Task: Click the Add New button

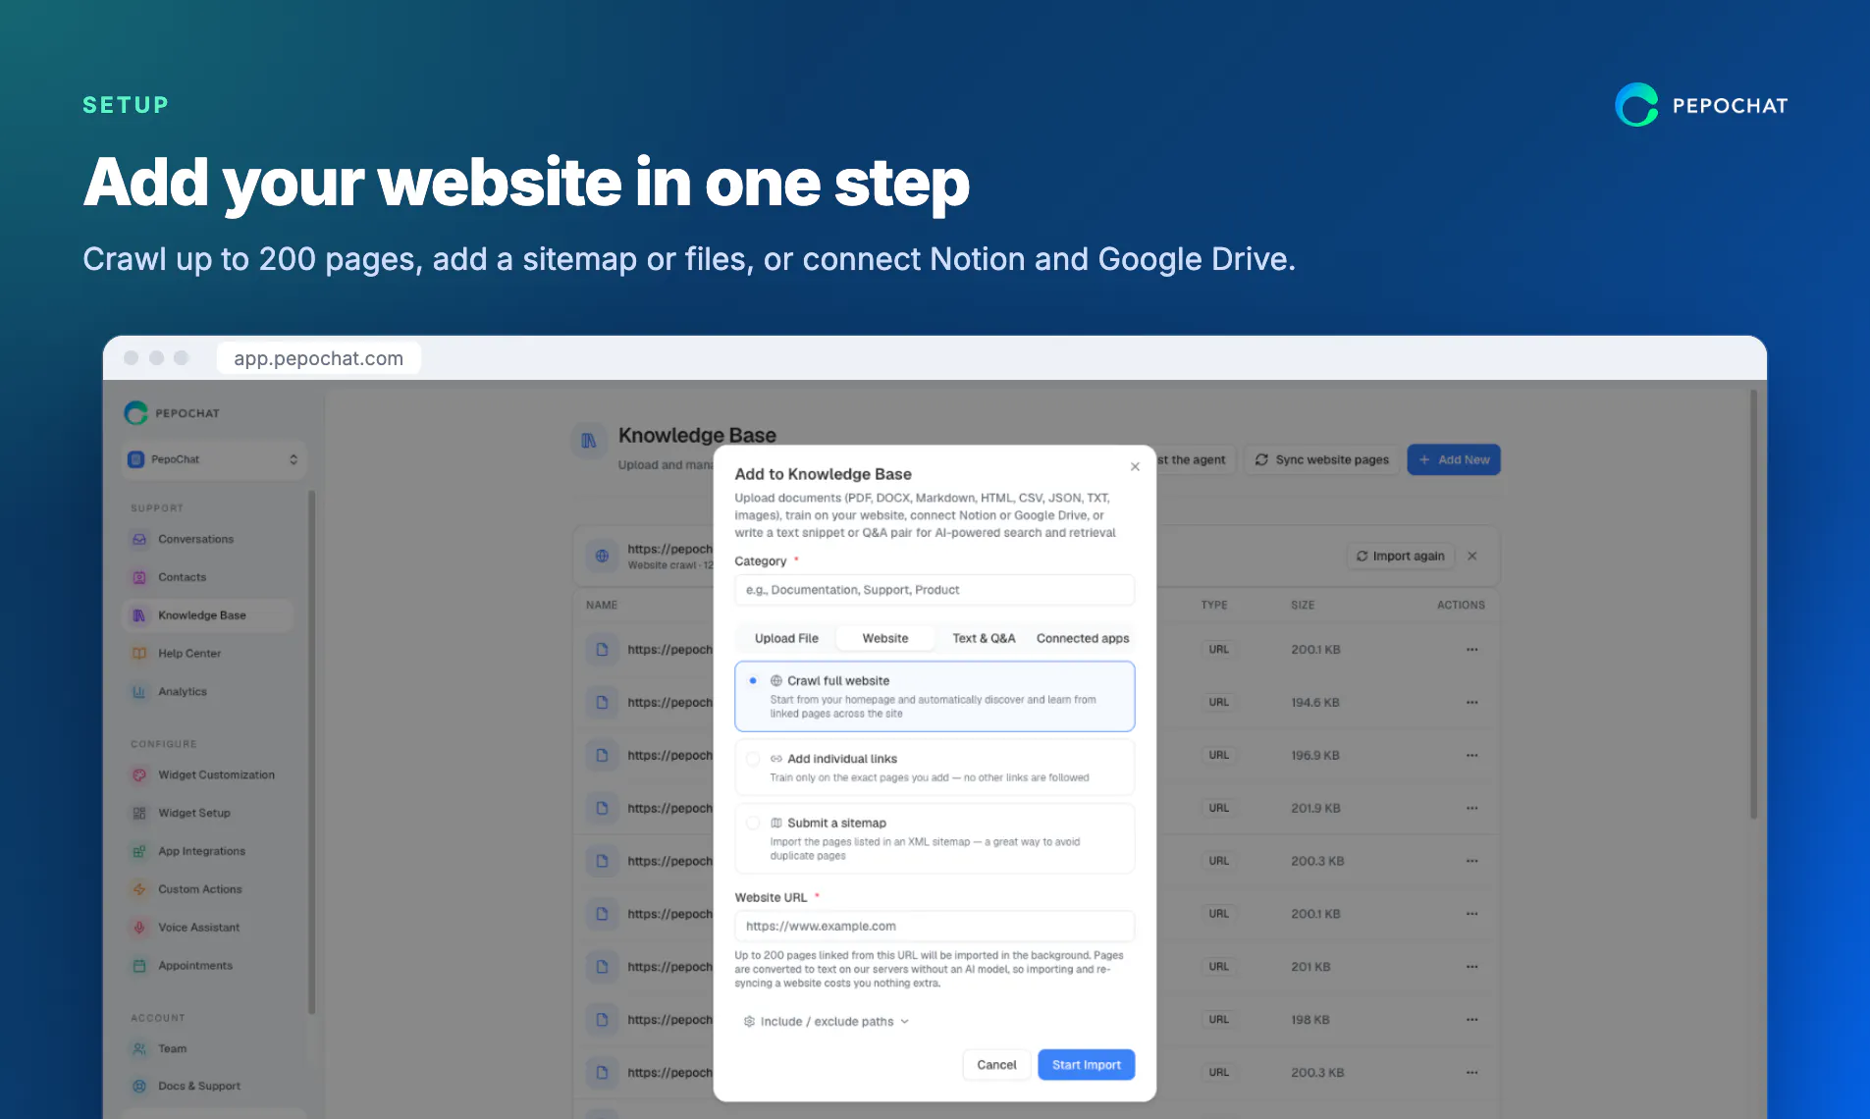Action: click(1454, 460)
